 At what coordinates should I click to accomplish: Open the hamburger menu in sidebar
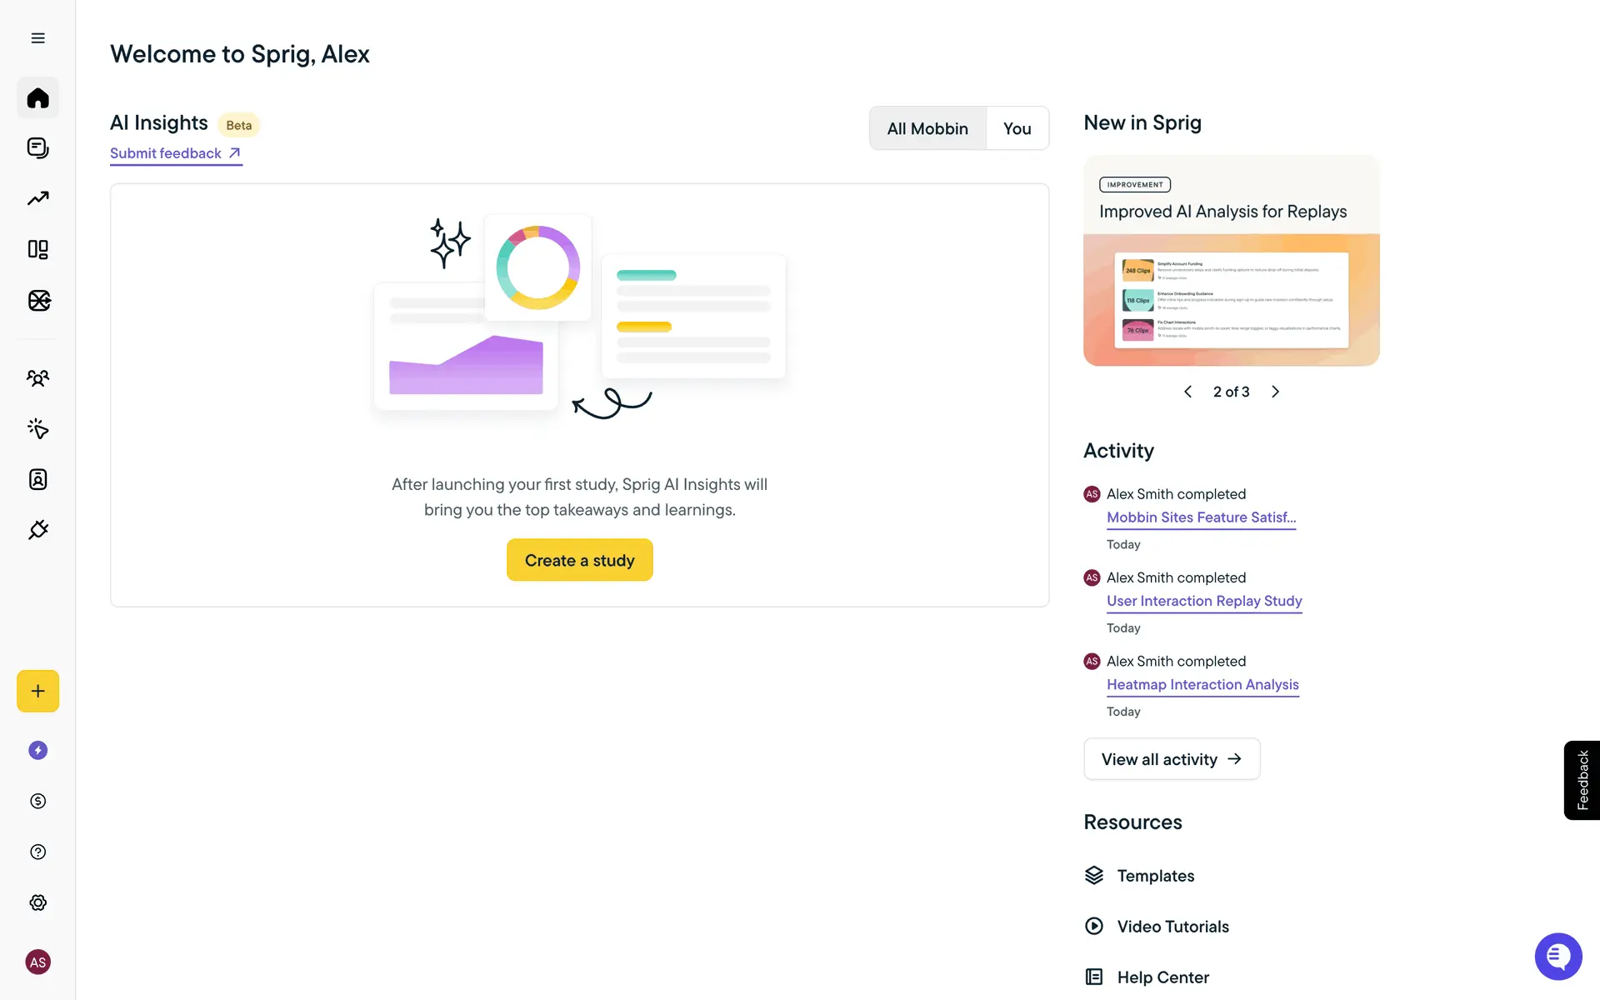point(37,38)
